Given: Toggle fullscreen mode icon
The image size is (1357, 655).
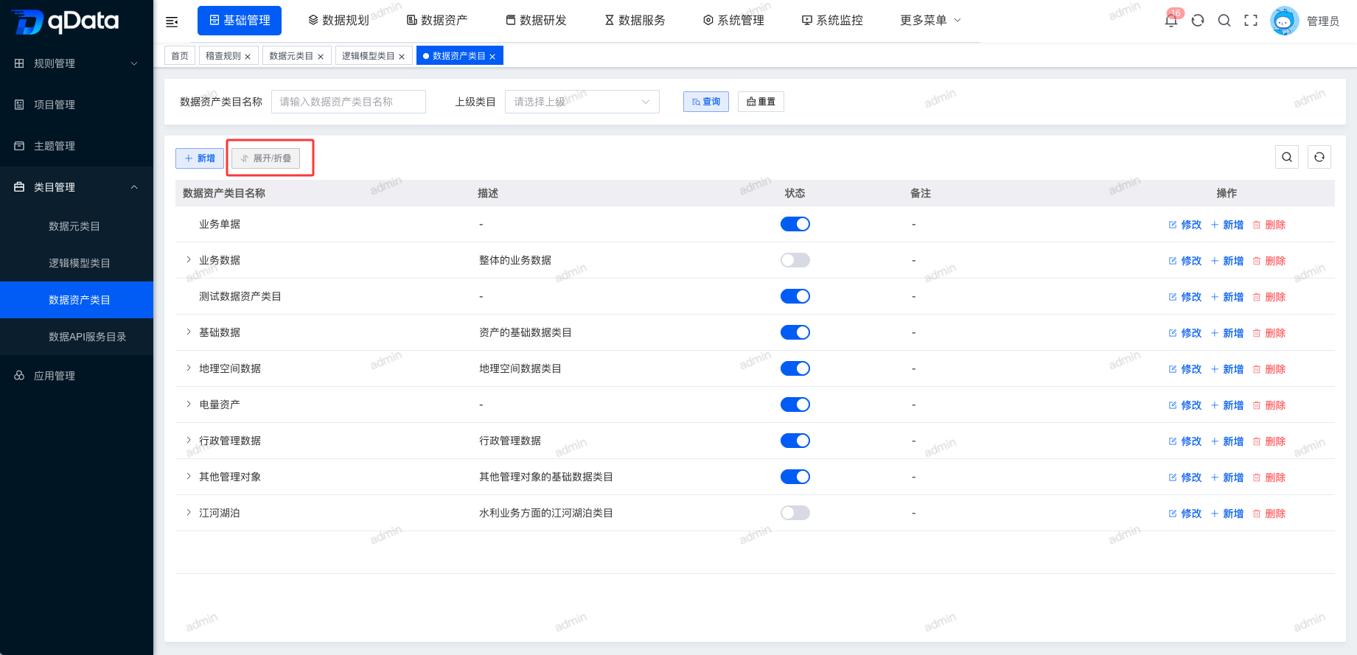Looking at the screenshot, I should click(x=1251, y=21).
